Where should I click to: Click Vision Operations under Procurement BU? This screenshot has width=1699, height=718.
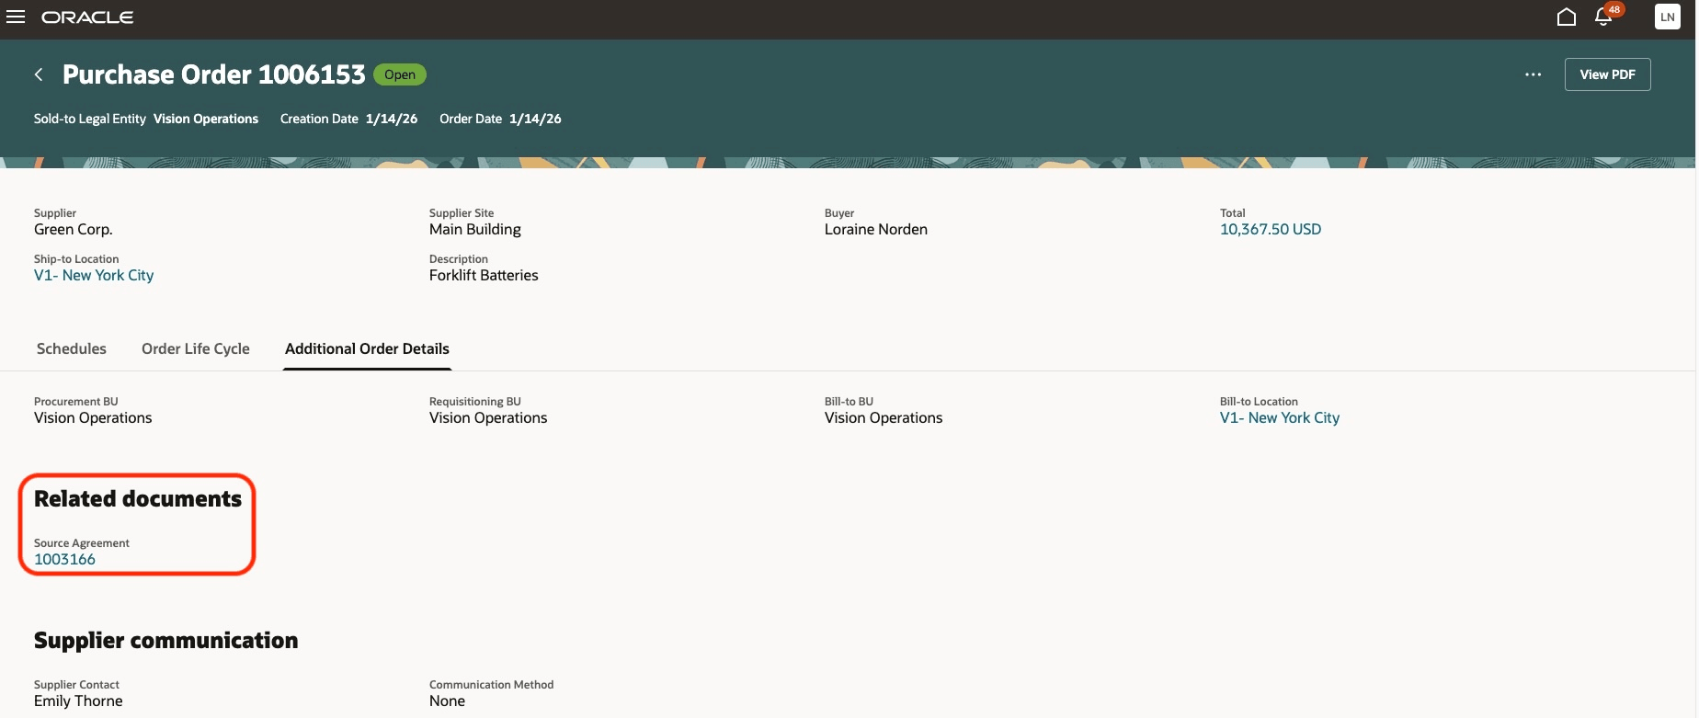[x=93, y=417]
